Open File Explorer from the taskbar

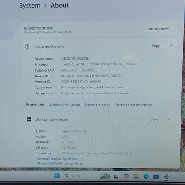coord(136,176)
